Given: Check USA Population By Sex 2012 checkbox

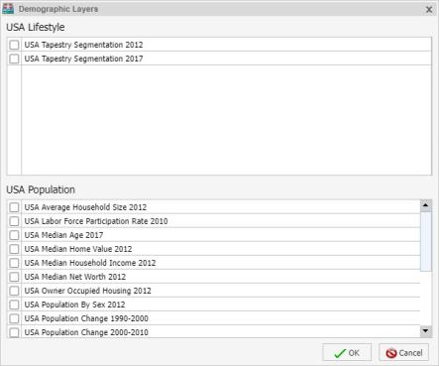Looking at the screenshot, I should pyautogui.click(x=14, y=305).
